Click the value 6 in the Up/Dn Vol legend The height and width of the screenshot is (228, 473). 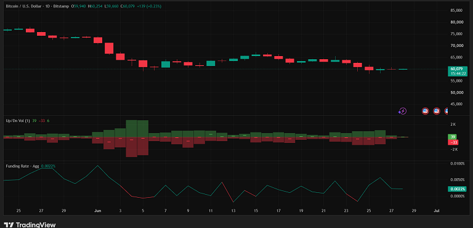48,121
